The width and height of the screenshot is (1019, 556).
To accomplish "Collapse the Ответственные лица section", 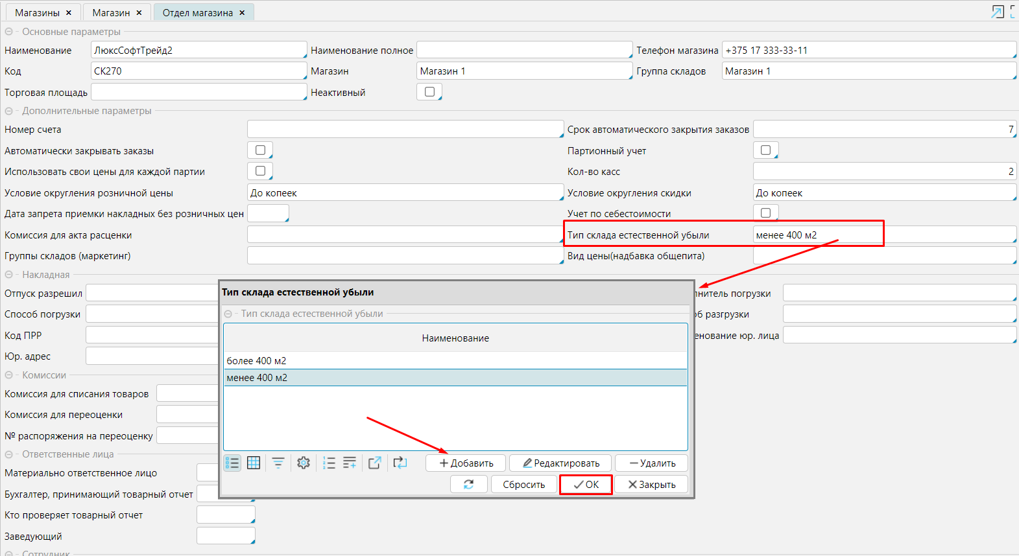I will 9,454.
